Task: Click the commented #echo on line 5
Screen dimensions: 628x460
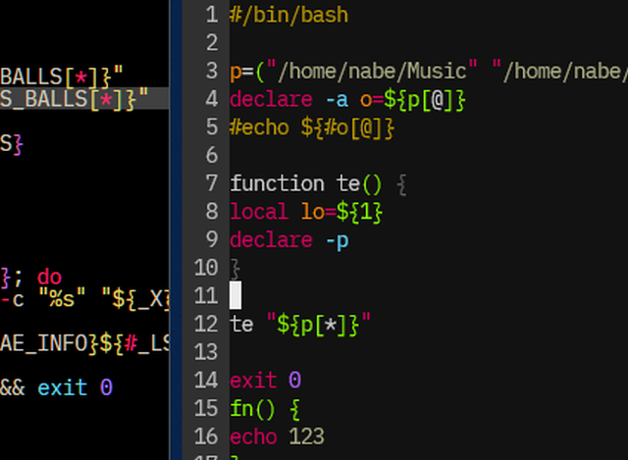Action: pyautogui.click(x=259, y=128)
